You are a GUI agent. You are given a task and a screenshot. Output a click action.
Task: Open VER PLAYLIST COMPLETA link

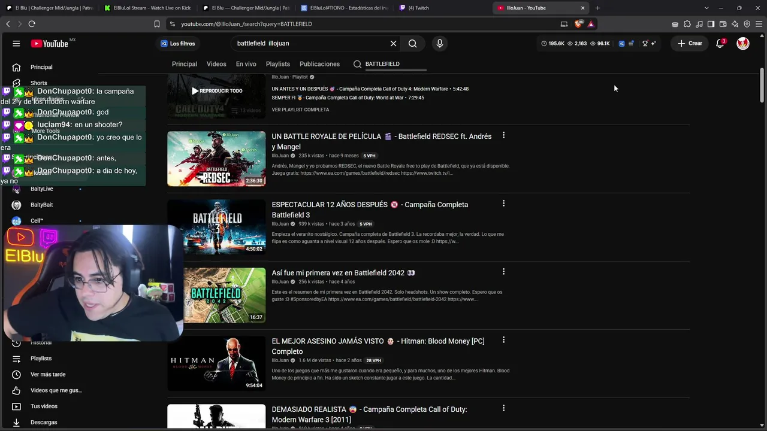[300, 110]
